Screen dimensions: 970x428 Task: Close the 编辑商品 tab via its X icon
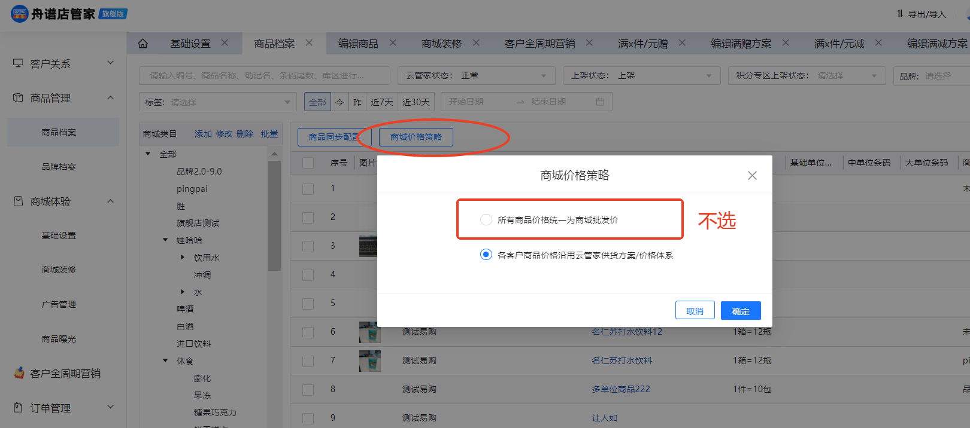(393, 43)
